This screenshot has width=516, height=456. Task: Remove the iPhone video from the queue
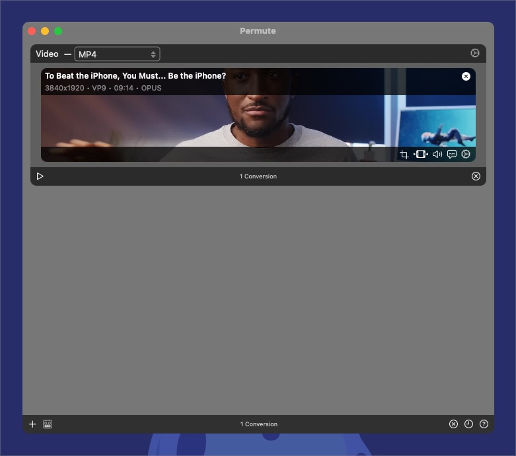tap(466, 77)
